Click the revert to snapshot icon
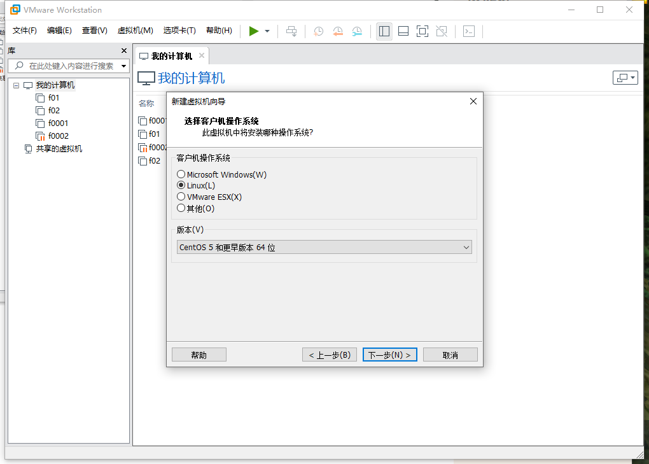Viewport: 649px width, 464px height. (338, 31)
